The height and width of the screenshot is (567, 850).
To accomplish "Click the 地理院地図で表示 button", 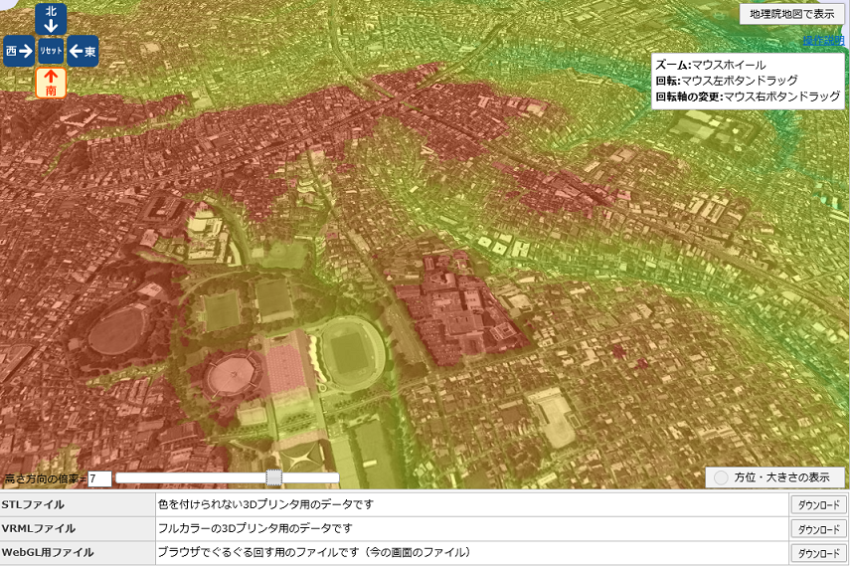I will (x=791, y=13).
